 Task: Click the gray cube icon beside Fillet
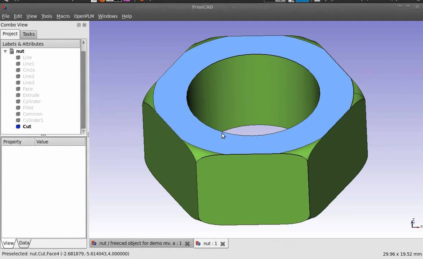[x=18, y=108]
